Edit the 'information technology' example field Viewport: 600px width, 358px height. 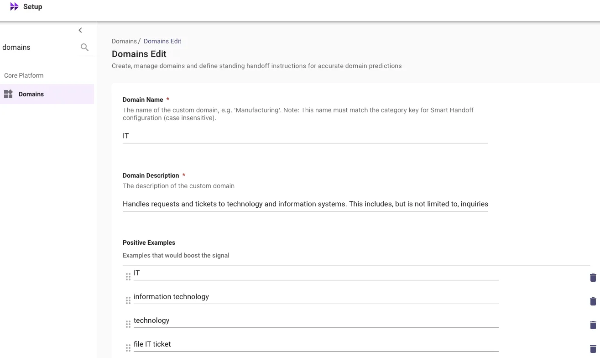316,297
